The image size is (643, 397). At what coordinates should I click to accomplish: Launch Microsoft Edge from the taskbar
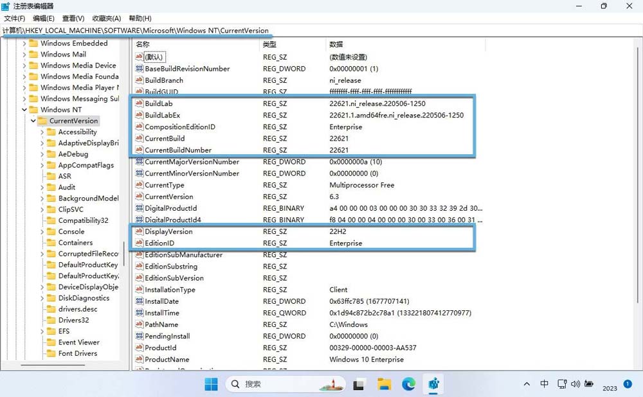tap(409, 384)
